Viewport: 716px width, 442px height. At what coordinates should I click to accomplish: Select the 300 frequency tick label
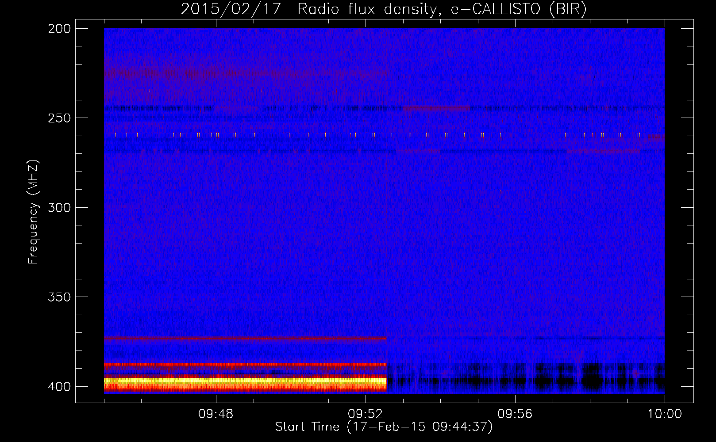(x=59, y=208)
